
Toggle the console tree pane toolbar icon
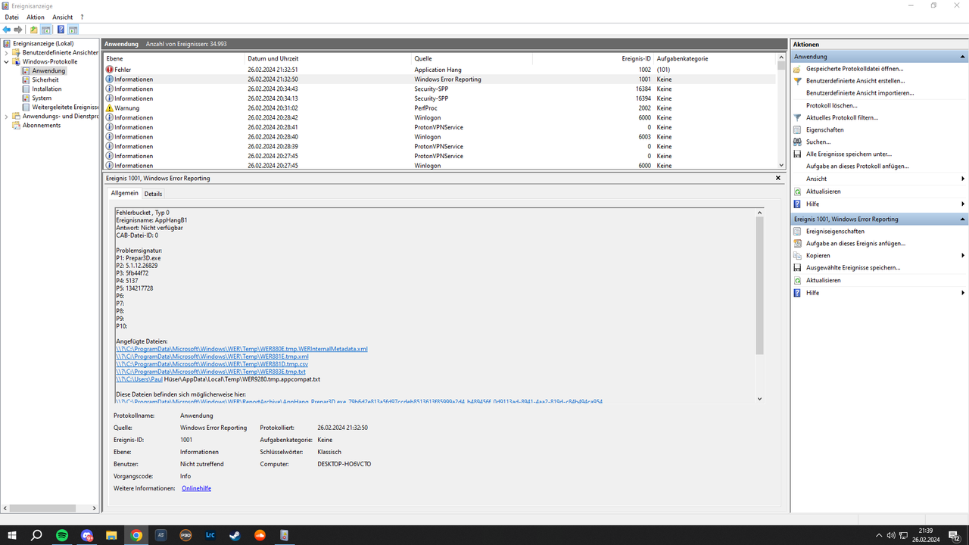(46, 30)
